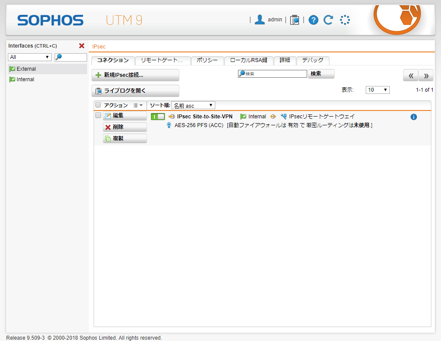Open the ソート順 名前 asc dropdown
Screen dimensions: 441x341
point(193,105)
